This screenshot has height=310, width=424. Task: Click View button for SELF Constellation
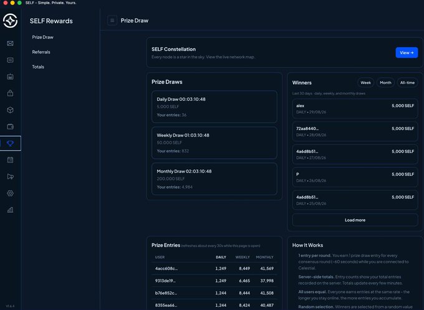tap(407, 53)
